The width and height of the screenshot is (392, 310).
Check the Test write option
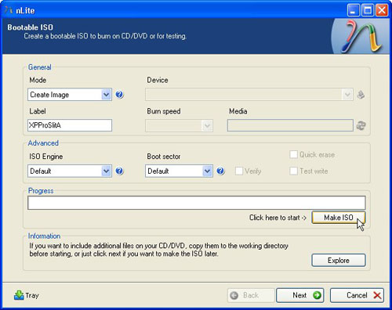(293, 171)
